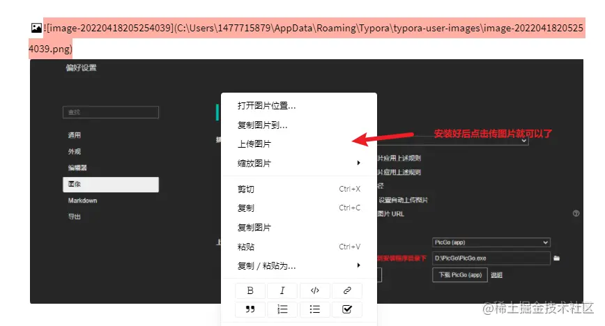Click the help question mark icon
The width and height of the screenshot is (605, 326).
[x=576, y=213]
